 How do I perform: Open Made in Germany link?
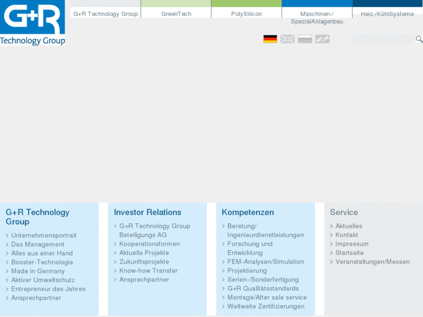point(38,271)
